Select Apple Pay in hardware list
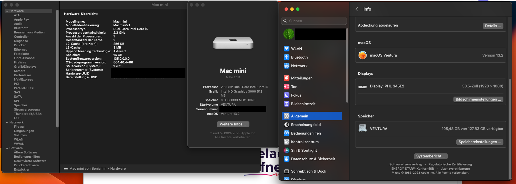 21,19
